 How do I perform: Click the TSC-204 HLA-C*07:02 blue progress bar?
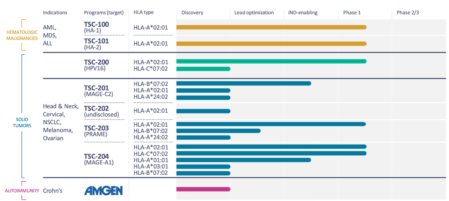pyautogui.click(x=271, y=153)
